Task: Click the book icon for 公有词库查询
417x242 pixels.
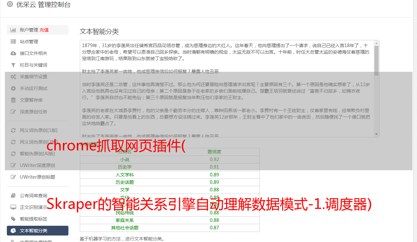Action: 13,196
